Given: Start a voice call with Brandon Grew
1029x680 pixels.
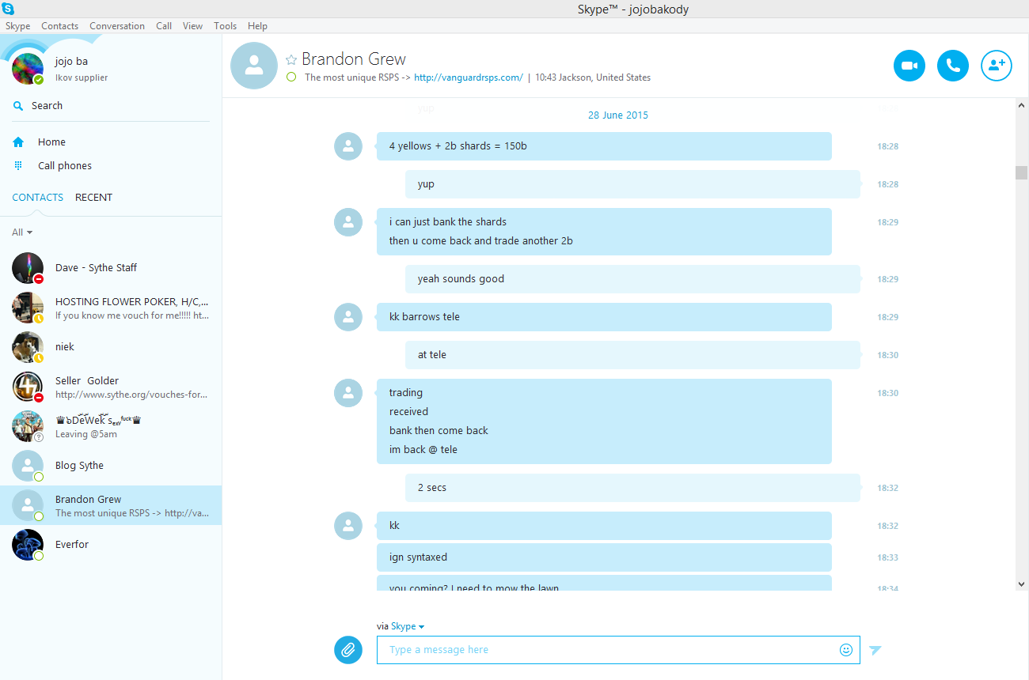Looking at the screenshot, I should pyautogui.click(x=953, y=66).
